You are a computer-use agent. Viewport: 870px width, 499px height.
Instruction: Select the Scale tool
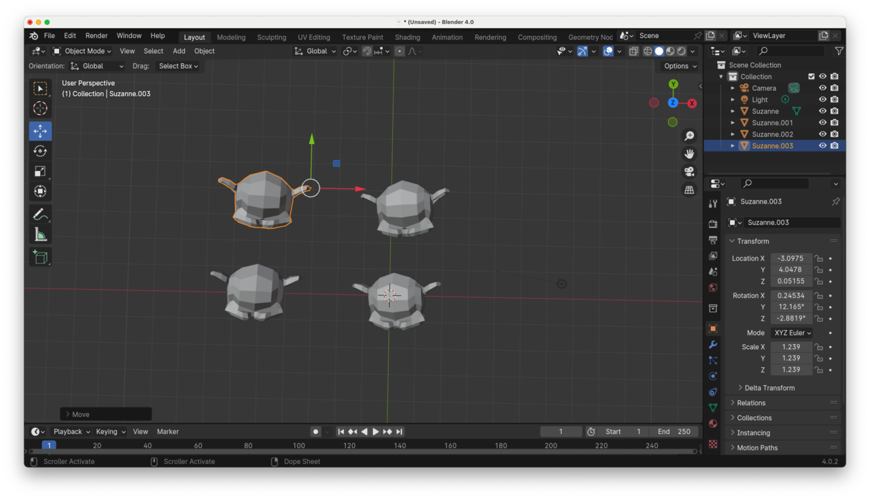click(x=40, y=171)
